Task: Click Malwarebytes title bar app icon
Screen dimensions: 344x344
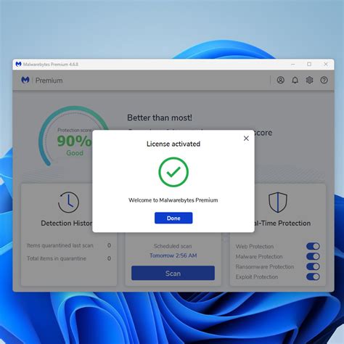Action: point(18,64)
